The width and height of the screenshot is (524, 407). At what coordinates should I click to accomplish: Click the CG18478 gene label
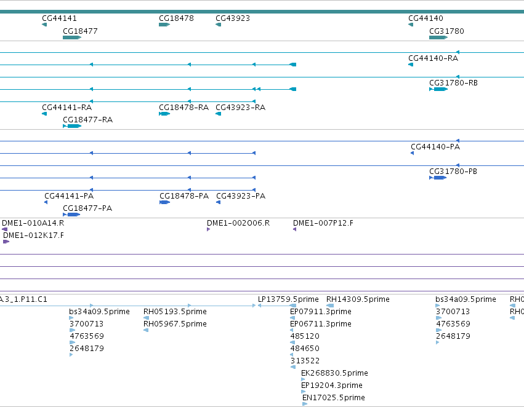tap(176, 18)
